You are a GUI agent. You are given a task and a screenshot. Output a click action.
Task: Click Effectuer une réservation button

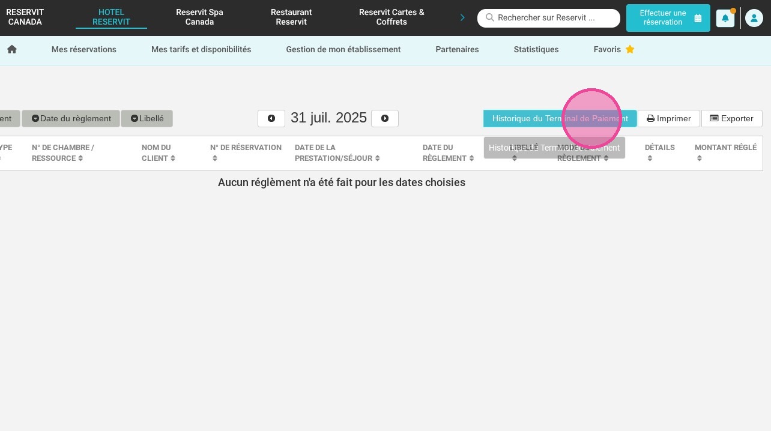click(668, 18)
